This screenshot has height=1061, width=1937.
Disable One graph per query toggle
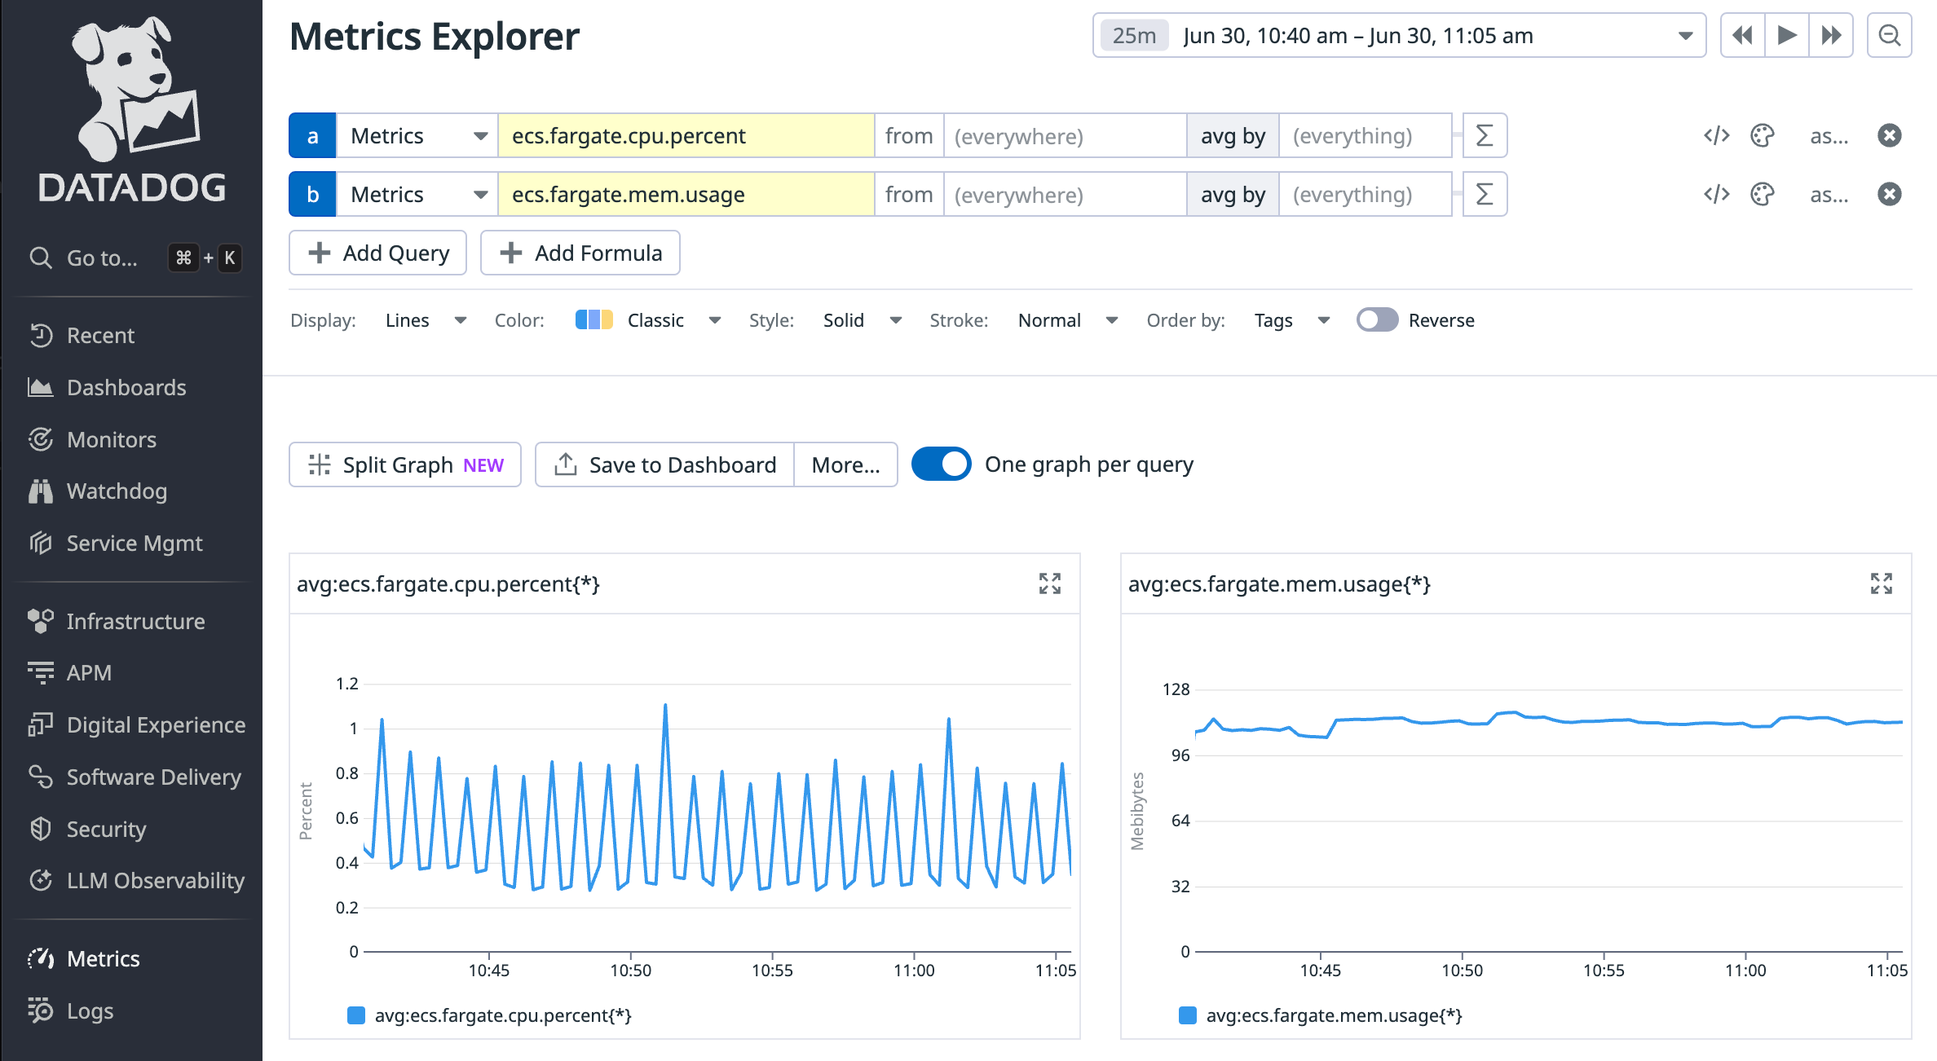coord(941,464)
